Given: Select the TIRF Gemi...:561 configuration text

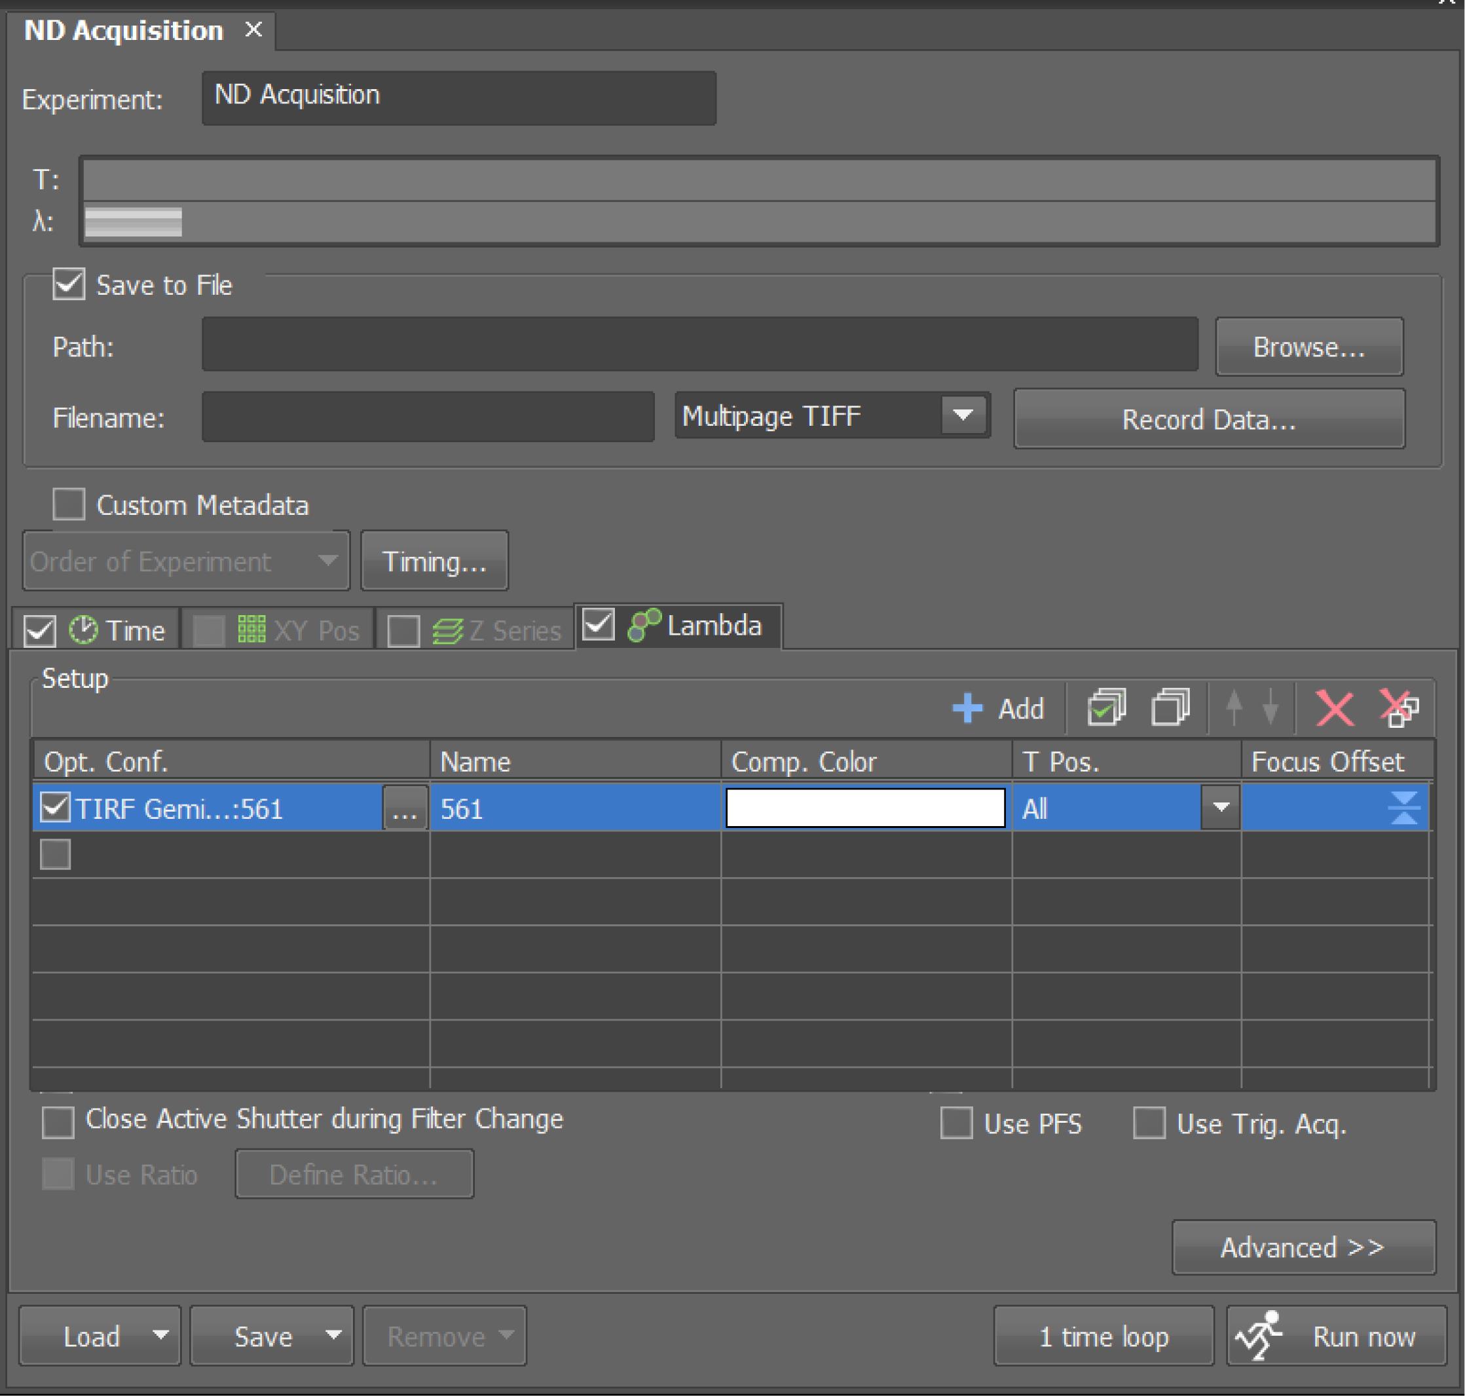Looking at the screenshot, I should click(x=179, y=808).
